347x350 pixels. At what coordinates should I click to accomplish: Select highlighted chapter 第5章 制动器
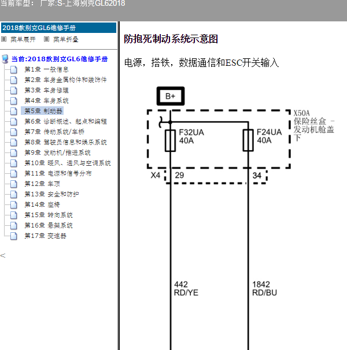pos(43,111)
